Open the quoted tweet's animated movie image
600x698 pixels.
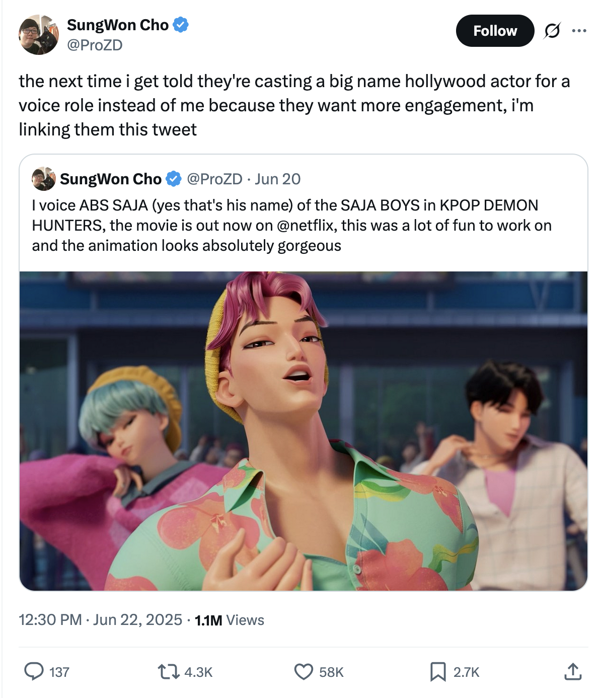click(x=304, y=431)
